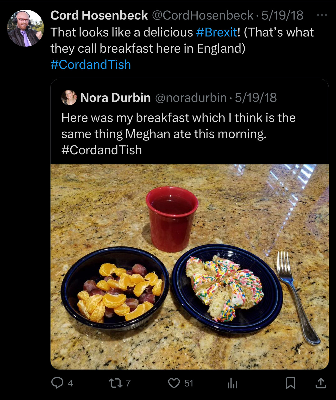
Task: Click the 5/19/18 date on Cord's tweet
Action: point(282,15)
